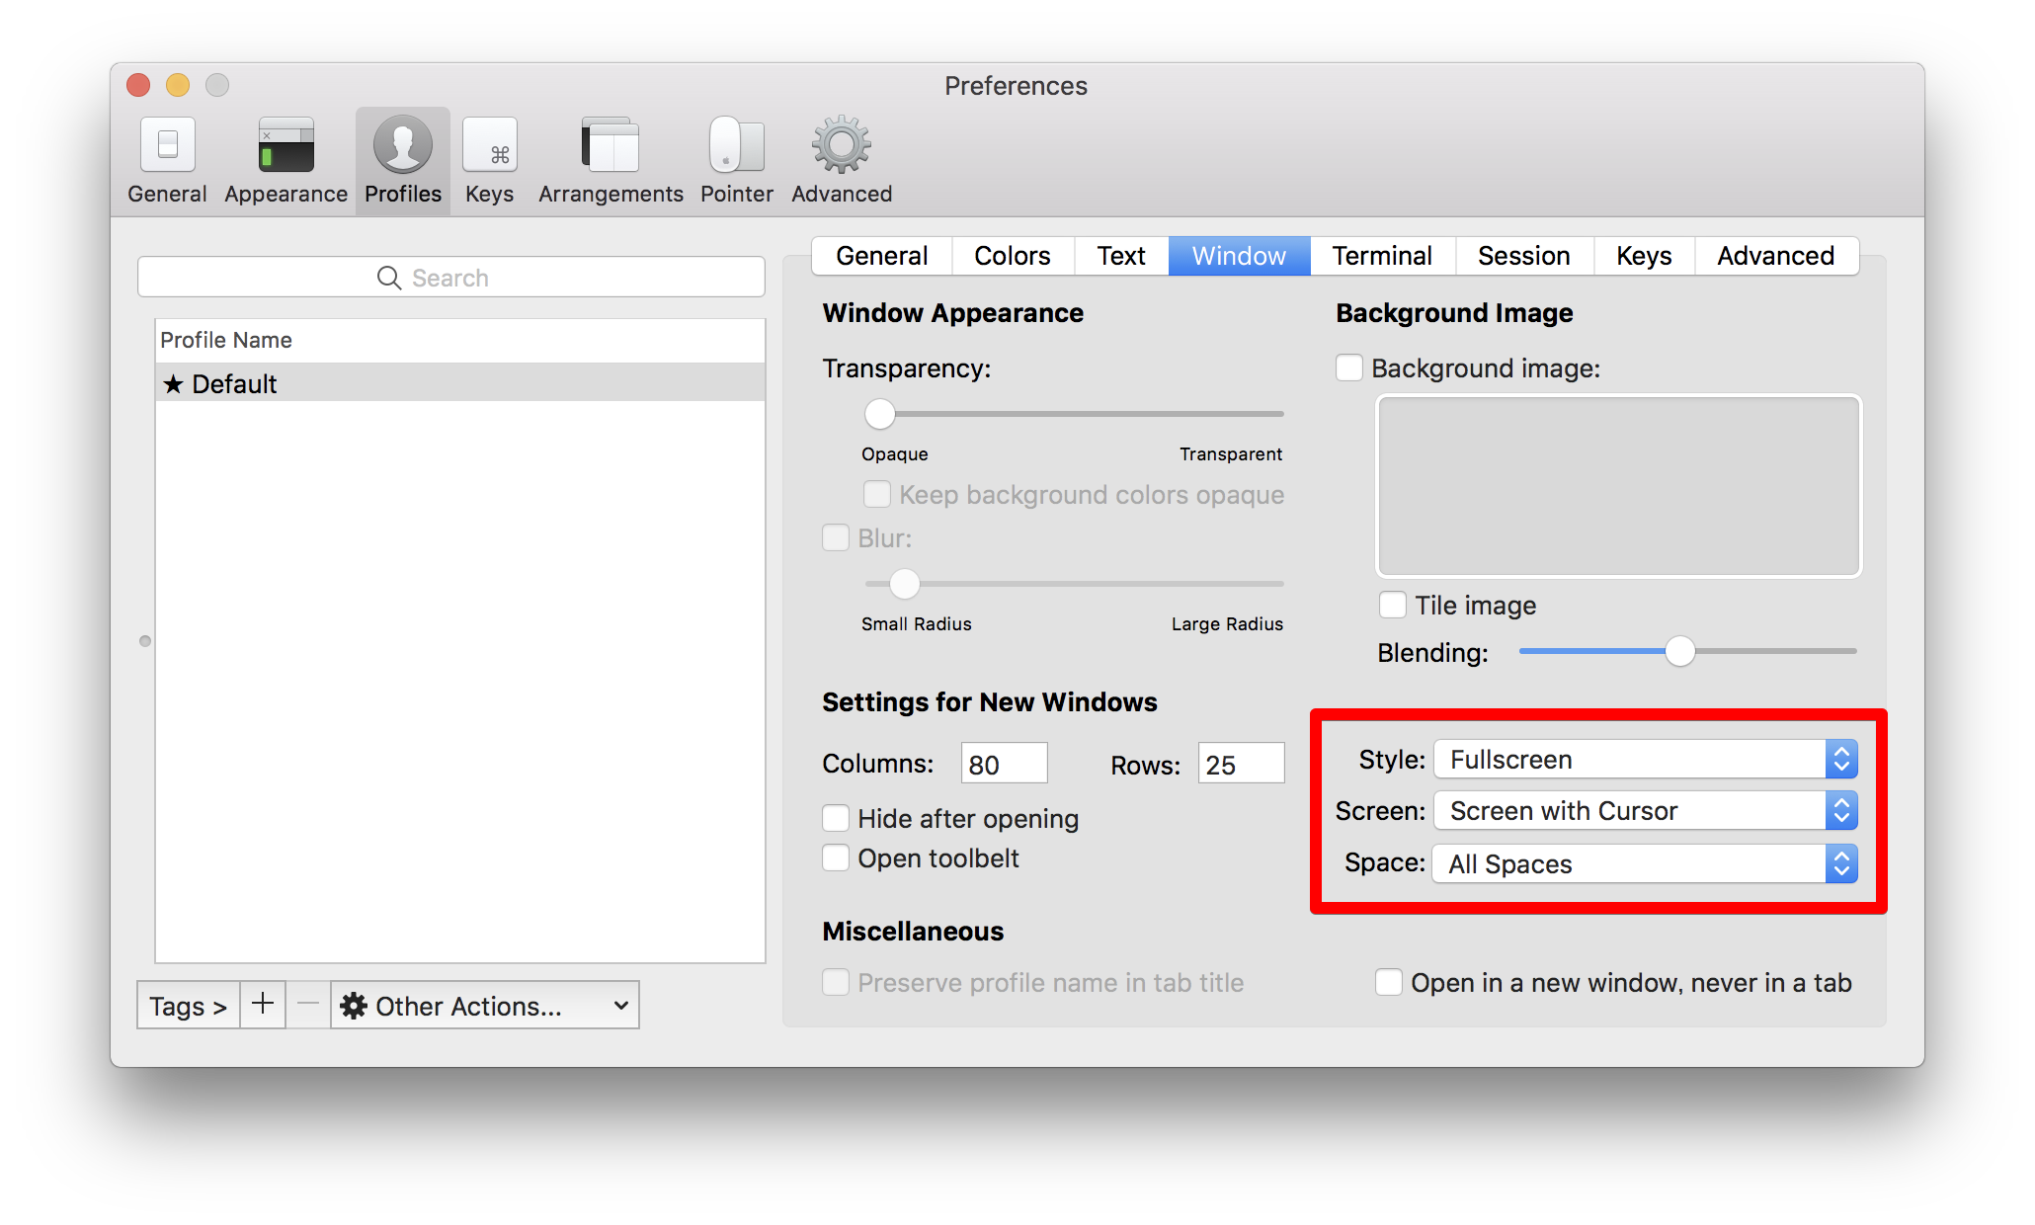Image resolution: width=2035 pixels, height=1225 pixels.
Task: Select the Window tab
Action: [1239, 256]
